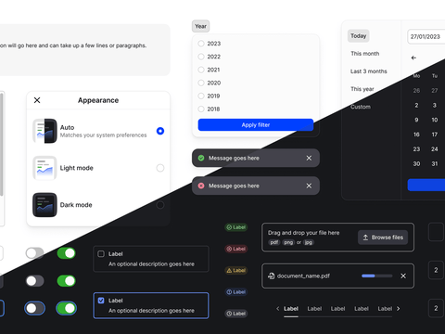Select the 2018 year radio option
Image resolution: width=445 pixels, height=334 pixels.
(x=201, y=109)
